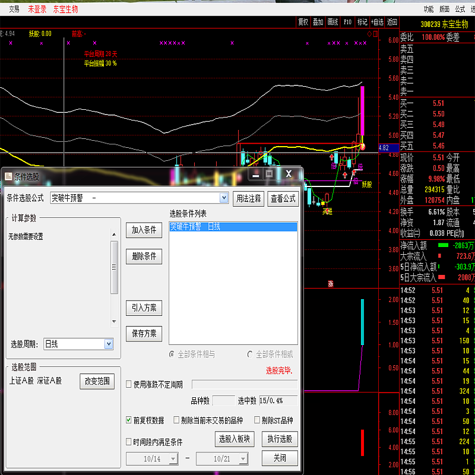Open the 选股周期 period dropdown
The height and width of the screenshot is (475, 475).
[109, 344]
